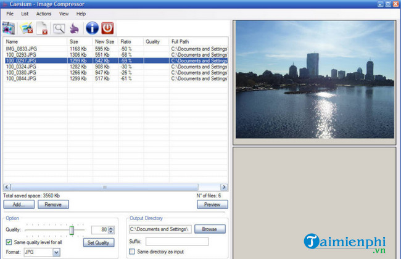Screen dimensions: 401x259
Task: Click the remove picture from list icon
Action: pyautogui.click(x=27, y=28)
